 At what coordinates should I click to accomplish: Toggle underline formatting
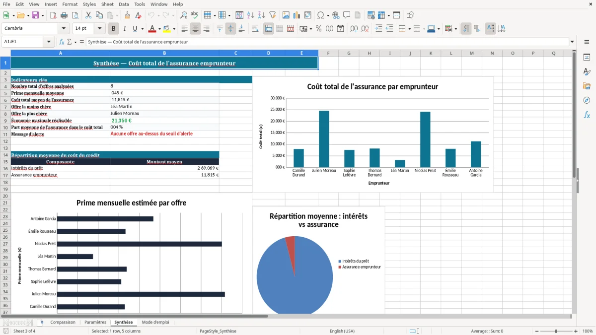[135, 29]
